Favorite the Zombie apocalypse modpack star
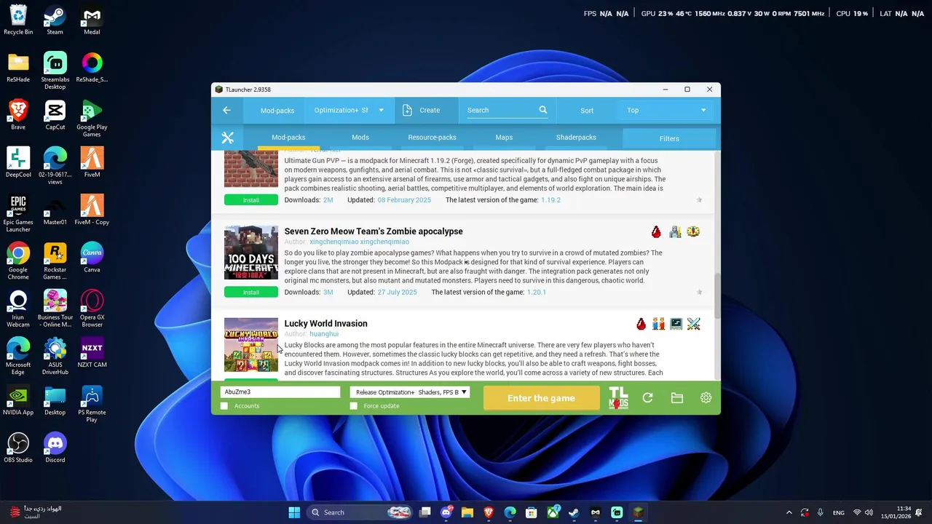The image size is (932, 524). 699,293
